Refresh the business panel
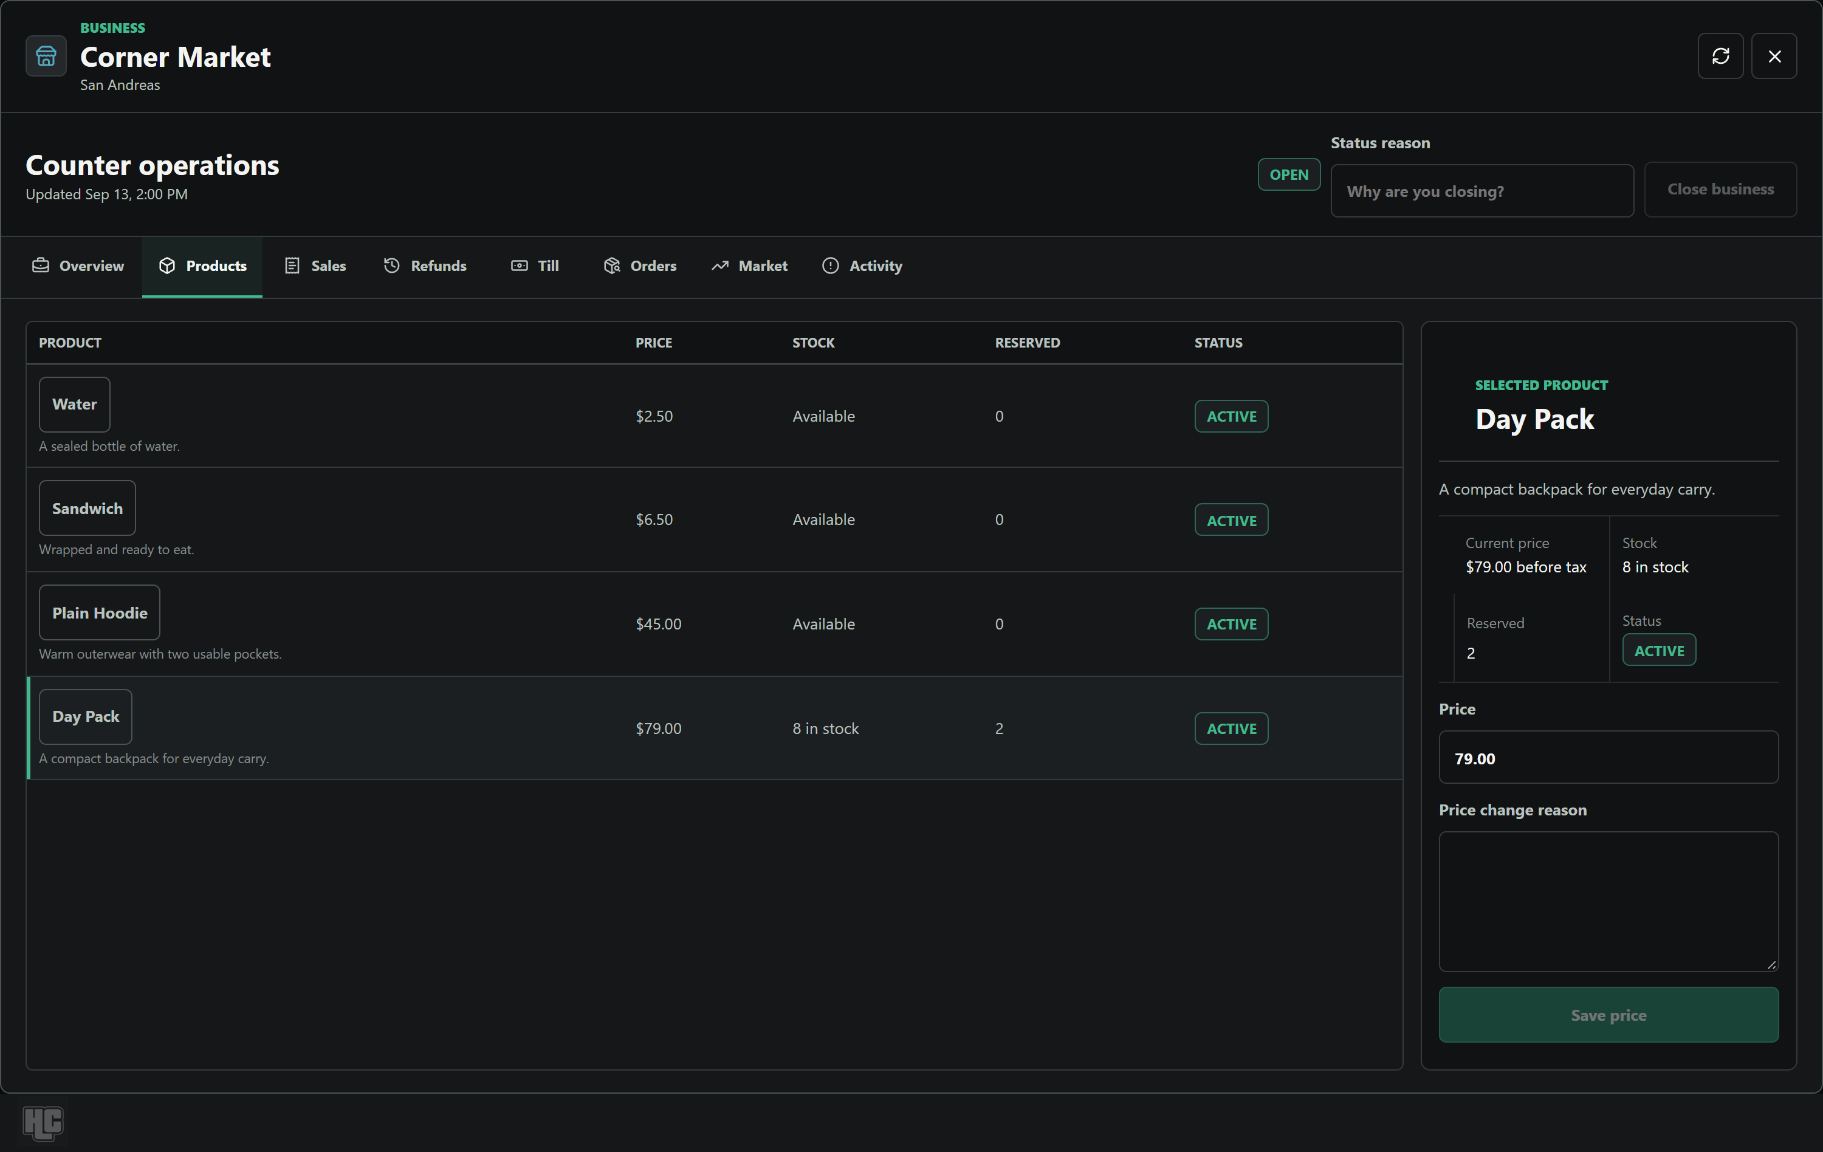The height and width of the screenshot is (1152, 1823). coord(1720,56)
